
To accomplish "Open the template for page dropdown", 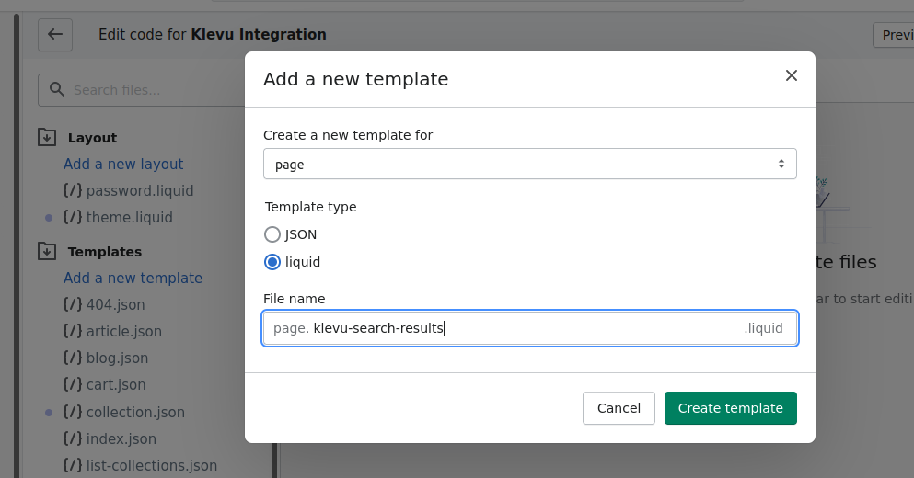I will (x=529, y=165).
